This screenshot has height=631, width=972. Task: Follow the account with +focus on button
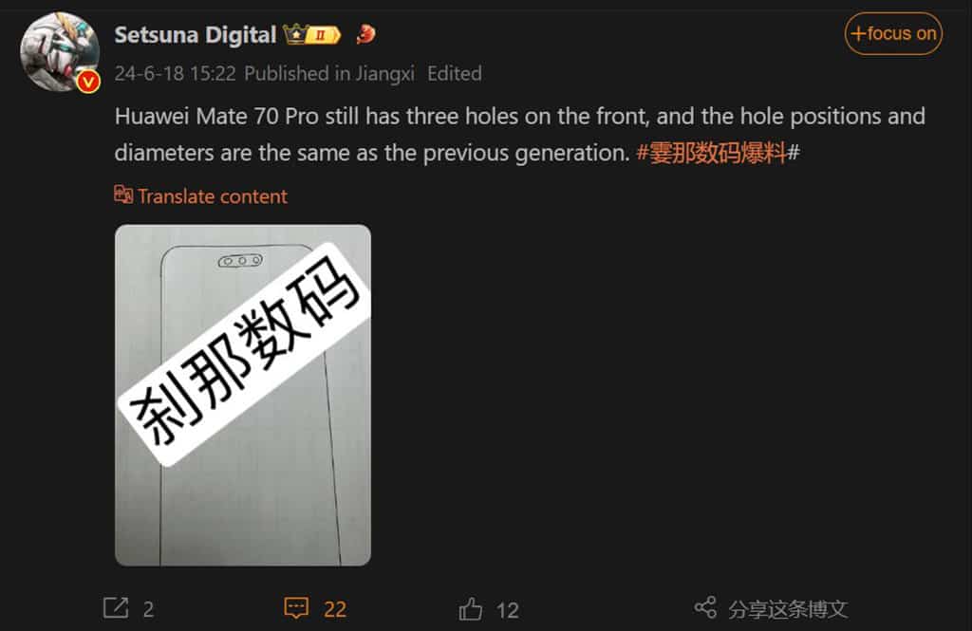click(893, 33)
